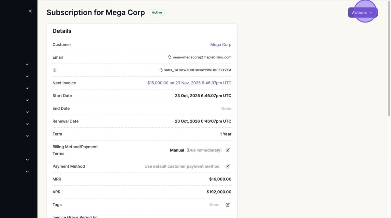Expand the fifth sidebar chevron section
Image resolution: width=391 pixels, height=218 pixels.
[x=27, y=112]
